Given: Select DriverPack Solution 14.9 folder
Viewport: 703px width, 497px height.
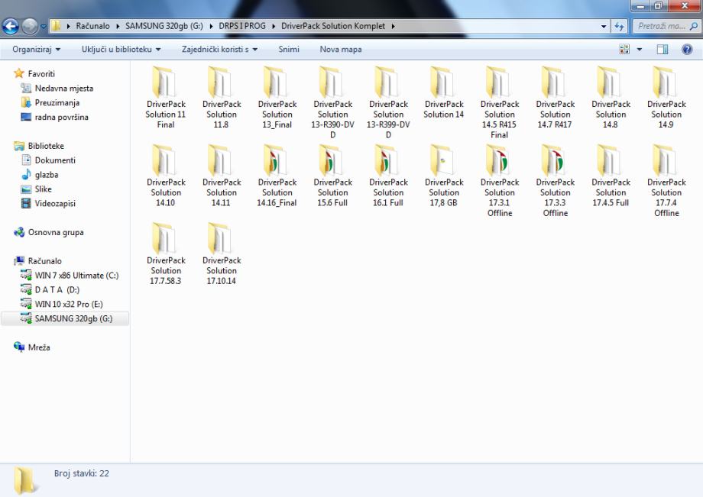Looking at the screenshot, I should [x=666, y=98].
